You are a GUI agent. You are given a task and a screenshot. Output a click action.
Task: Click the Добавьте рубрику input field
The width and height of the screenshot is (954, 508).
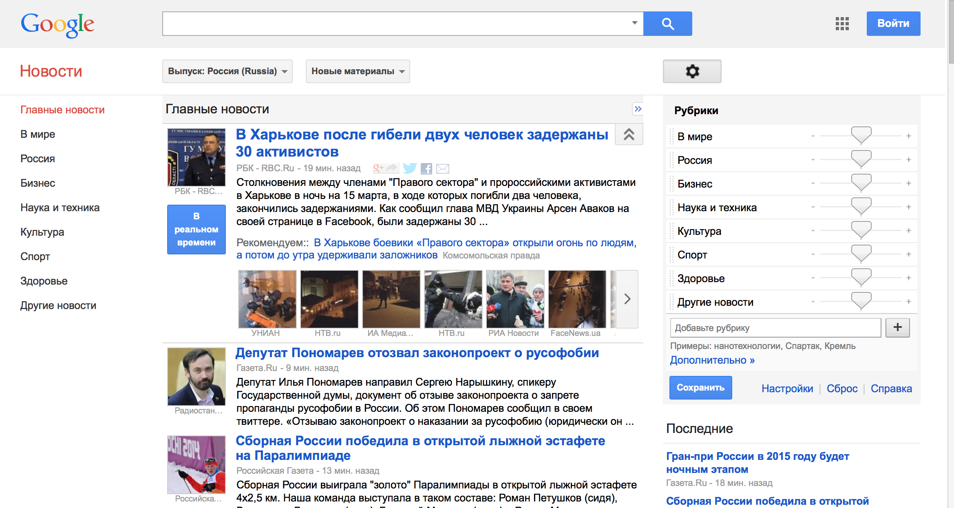point(775,328)
